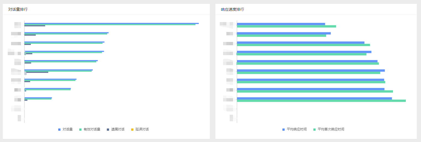Screen dimensions: 421x142
Task: Click the 响应速度排行 panel title
Action: click(x=232, y=9)
